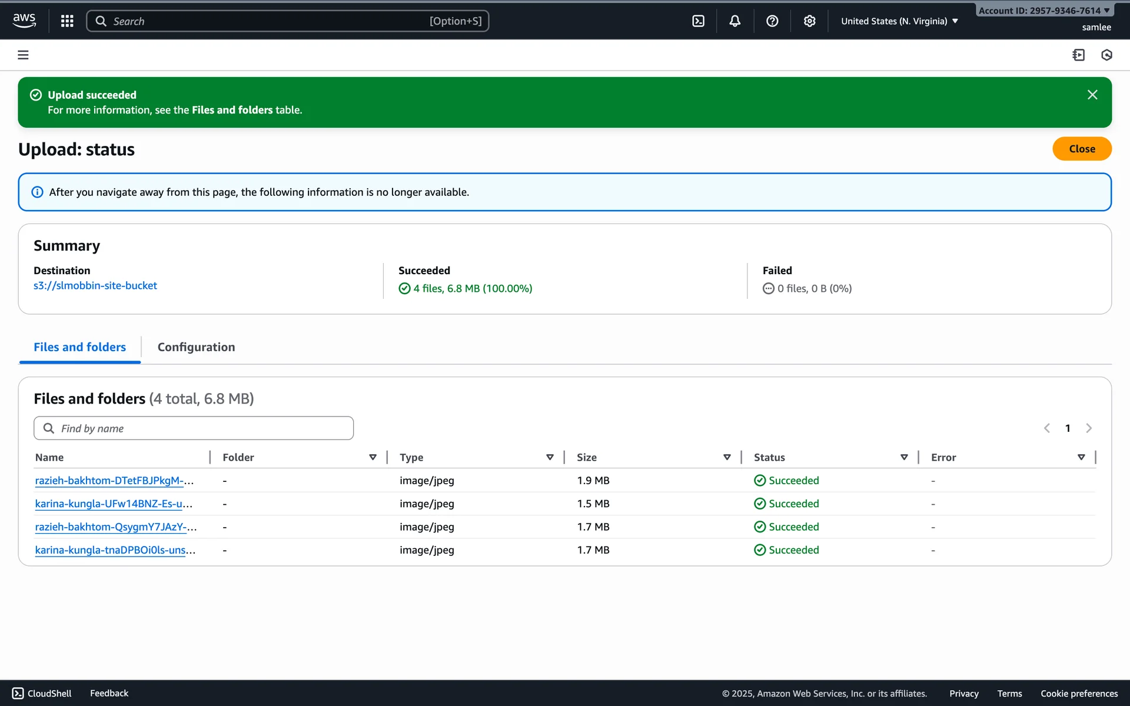1130x706 pixels.
Task: Go to next page of files
Action: (x=1089, y=428)
